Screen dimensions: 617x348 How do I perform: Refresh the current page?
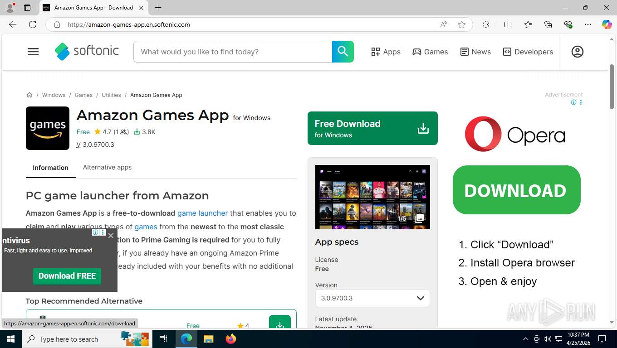pos(33,24)
